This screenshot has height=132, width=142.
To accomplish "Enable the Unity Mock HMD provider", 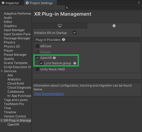I will point(37,69).
